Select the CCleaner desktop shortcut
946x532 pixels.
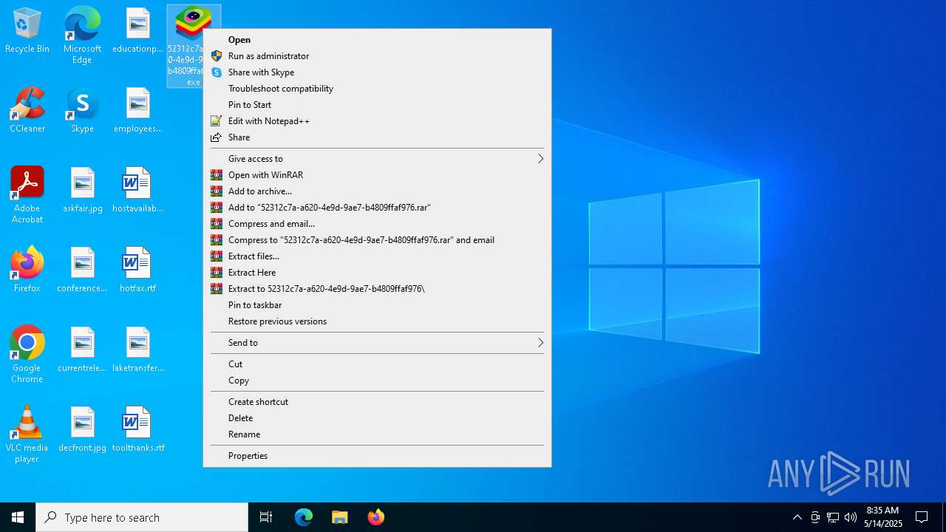point(27,111)
